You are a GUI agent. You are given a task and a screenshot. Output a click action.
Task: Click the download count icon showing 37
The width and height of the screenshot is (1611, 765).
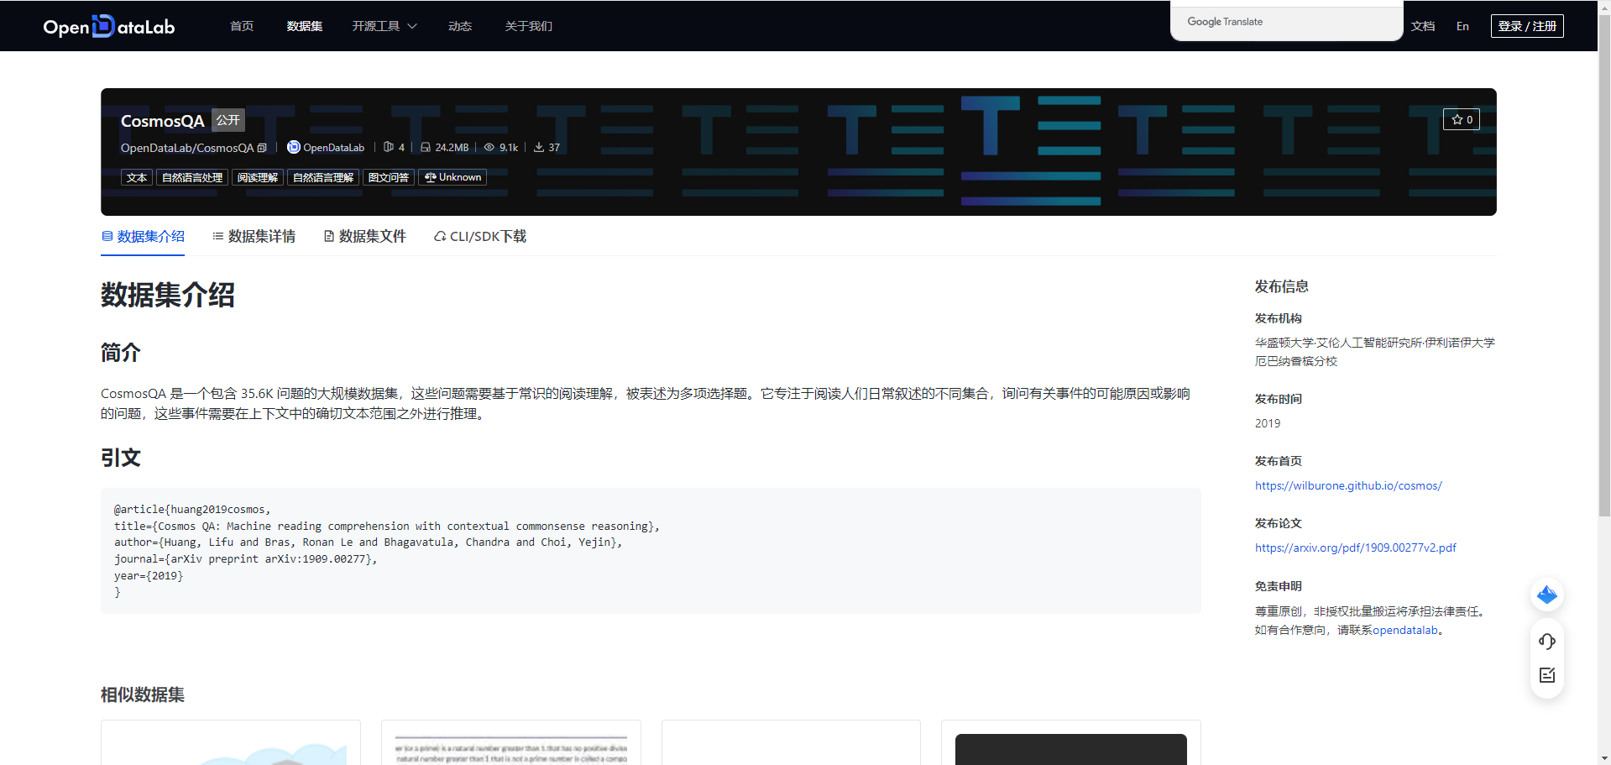[x=539, y=147]
